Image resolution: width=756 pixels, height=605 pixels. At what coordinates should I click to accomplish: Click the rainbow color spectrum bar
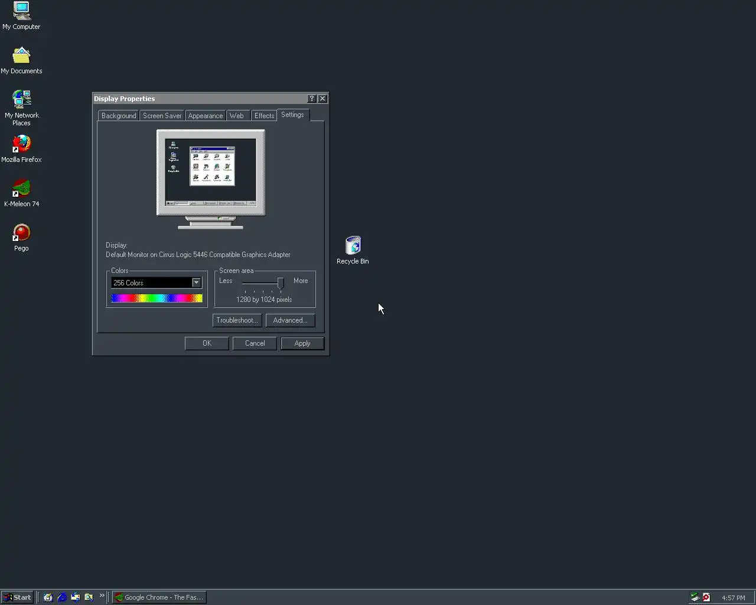(157, 298)
